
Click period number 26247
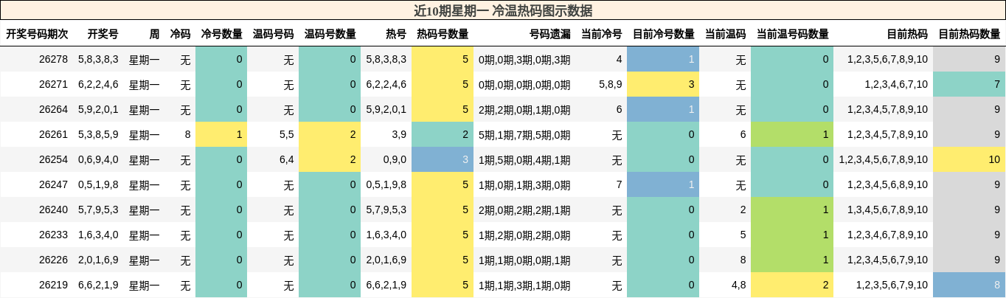pos(53,184)
